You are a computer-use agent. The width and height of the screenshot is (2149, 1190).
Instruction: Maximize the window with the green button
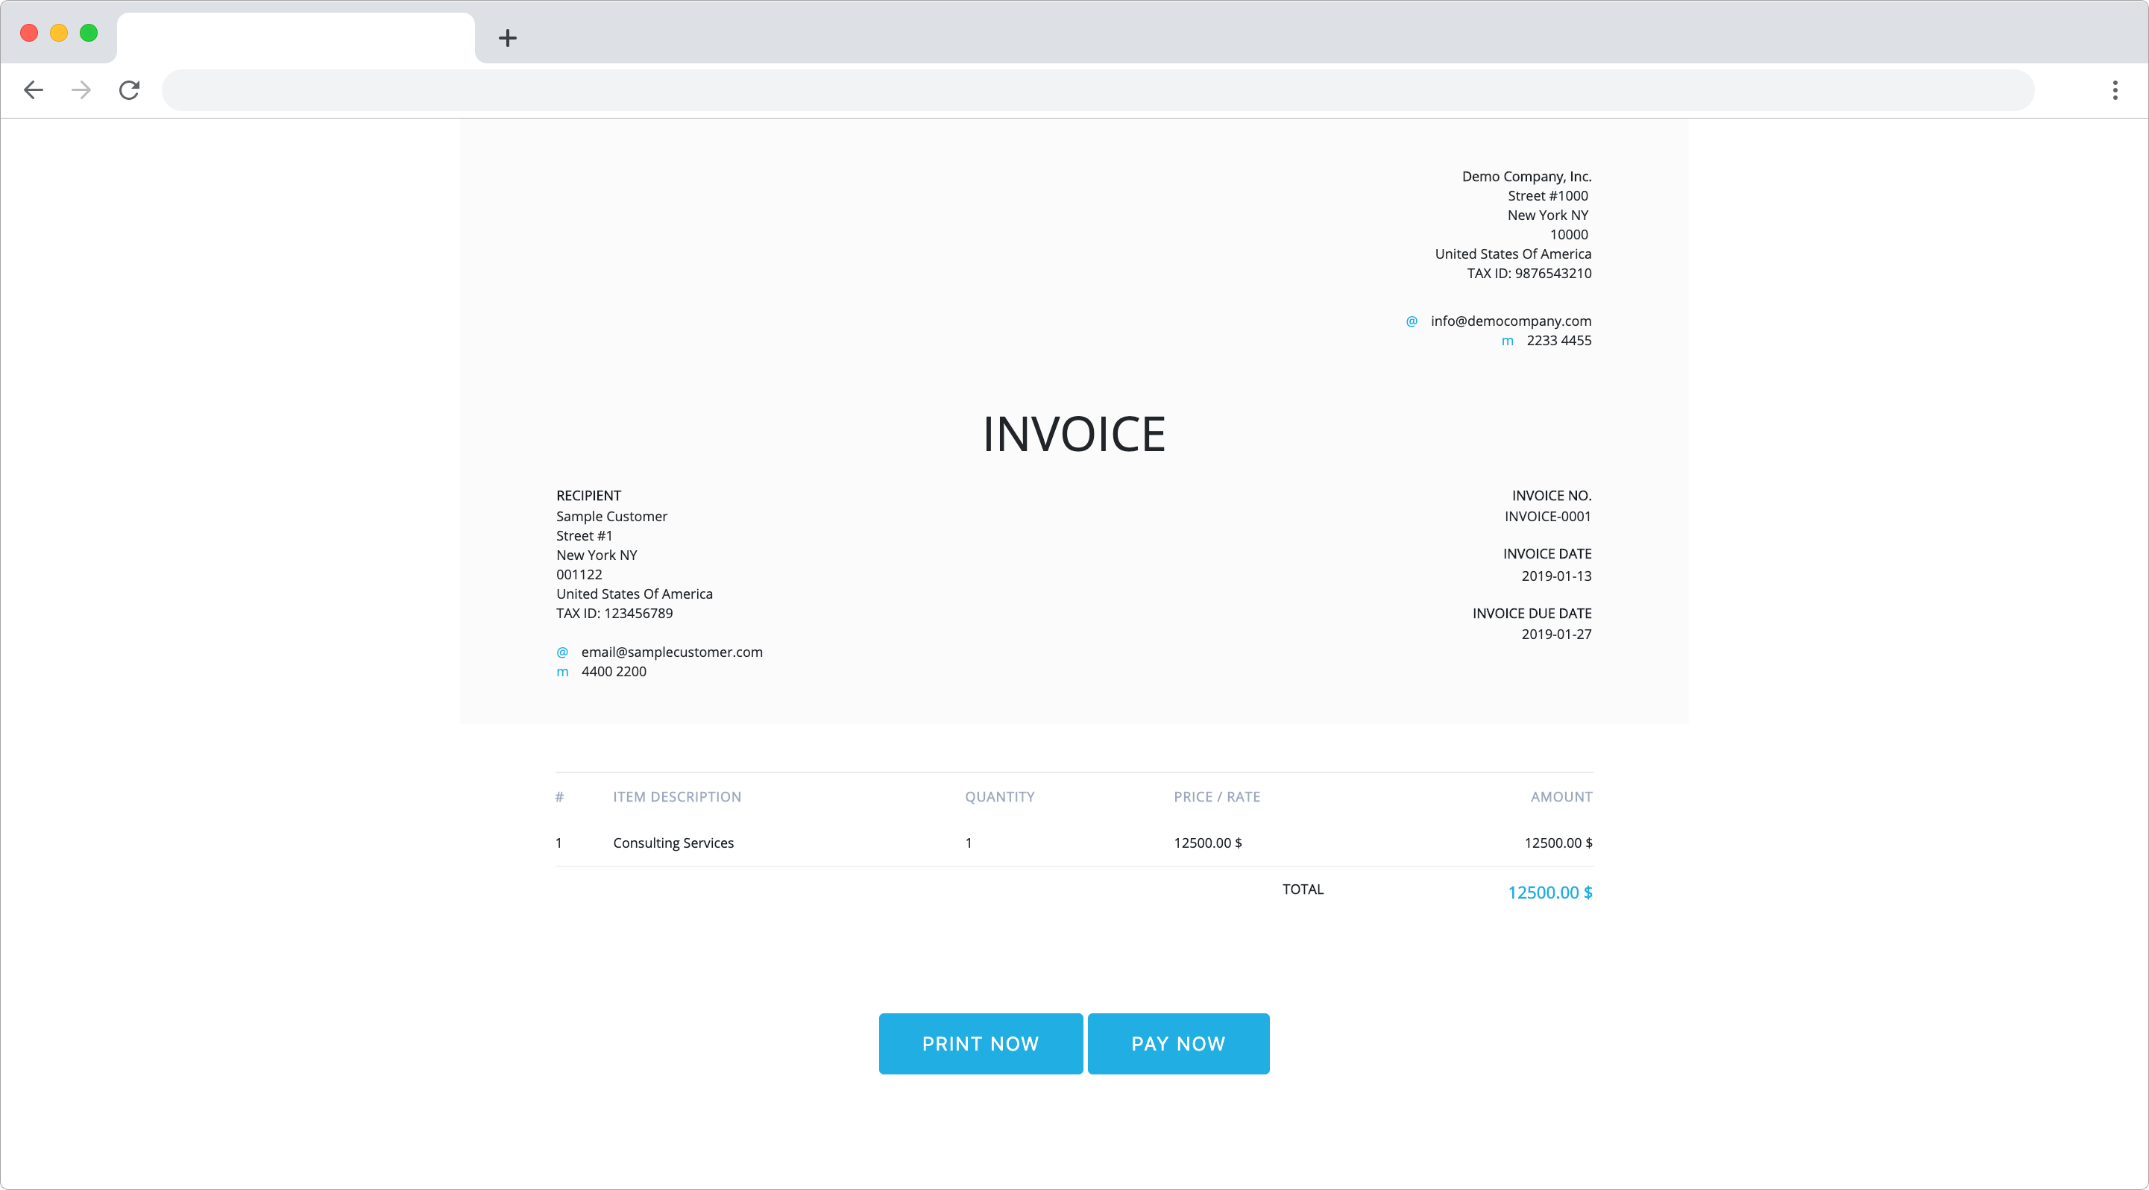pos(89,33)
